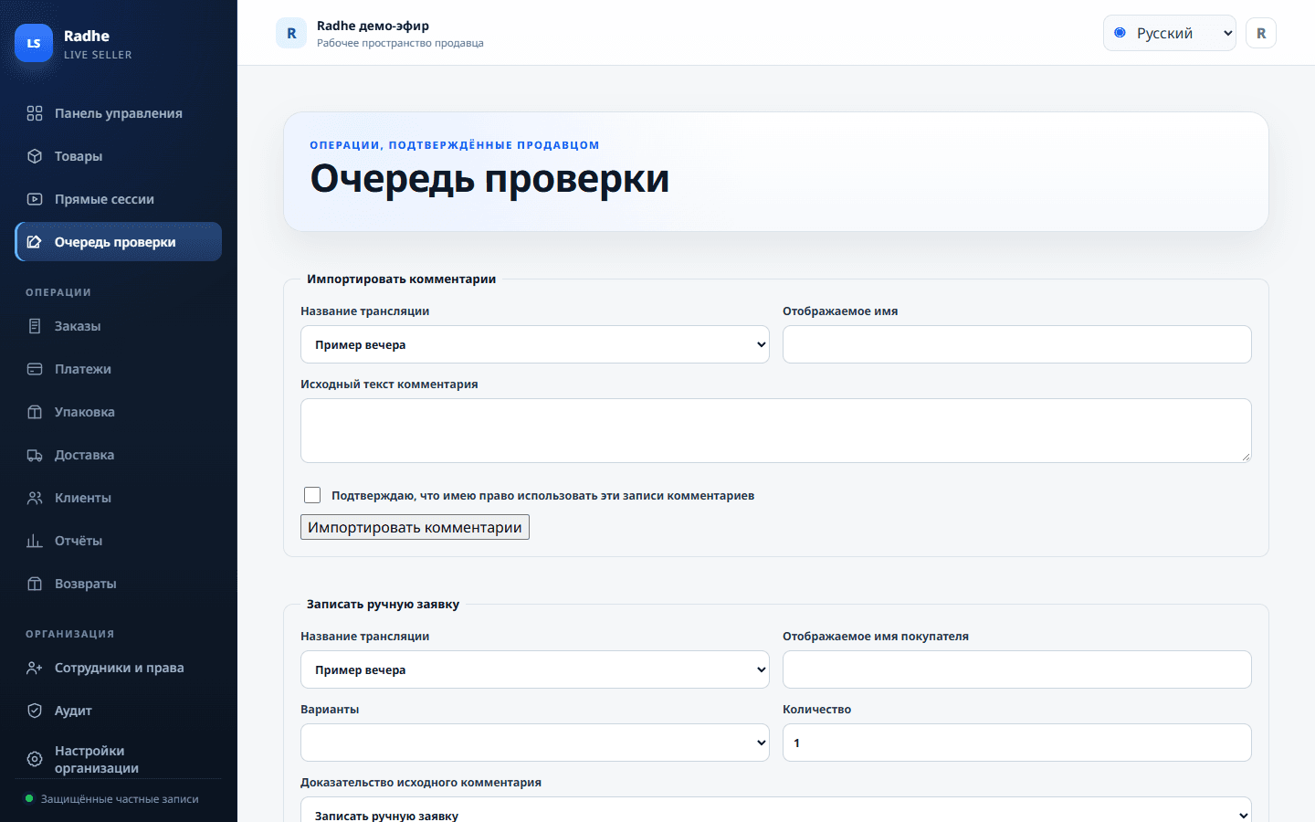Open the Панель управления dashboard icon
This screenshot has width=1315, height=822.
pyautogui.click(x=35, y=113)
